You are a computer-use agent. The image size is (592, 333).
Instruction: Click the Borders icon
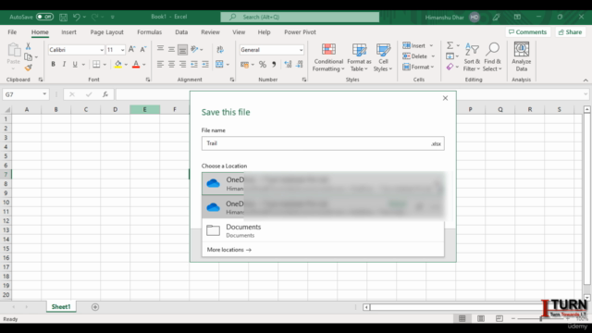[96, 64]
